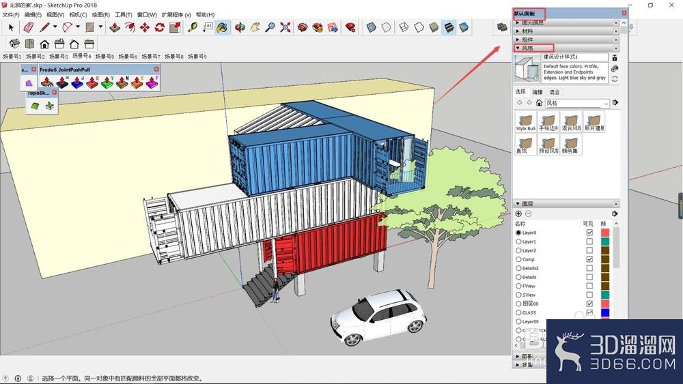The height and width of the screenshot is (384, 683).
Task: Toggle Comp layer visibility checkbox
Action: [589, 259]
